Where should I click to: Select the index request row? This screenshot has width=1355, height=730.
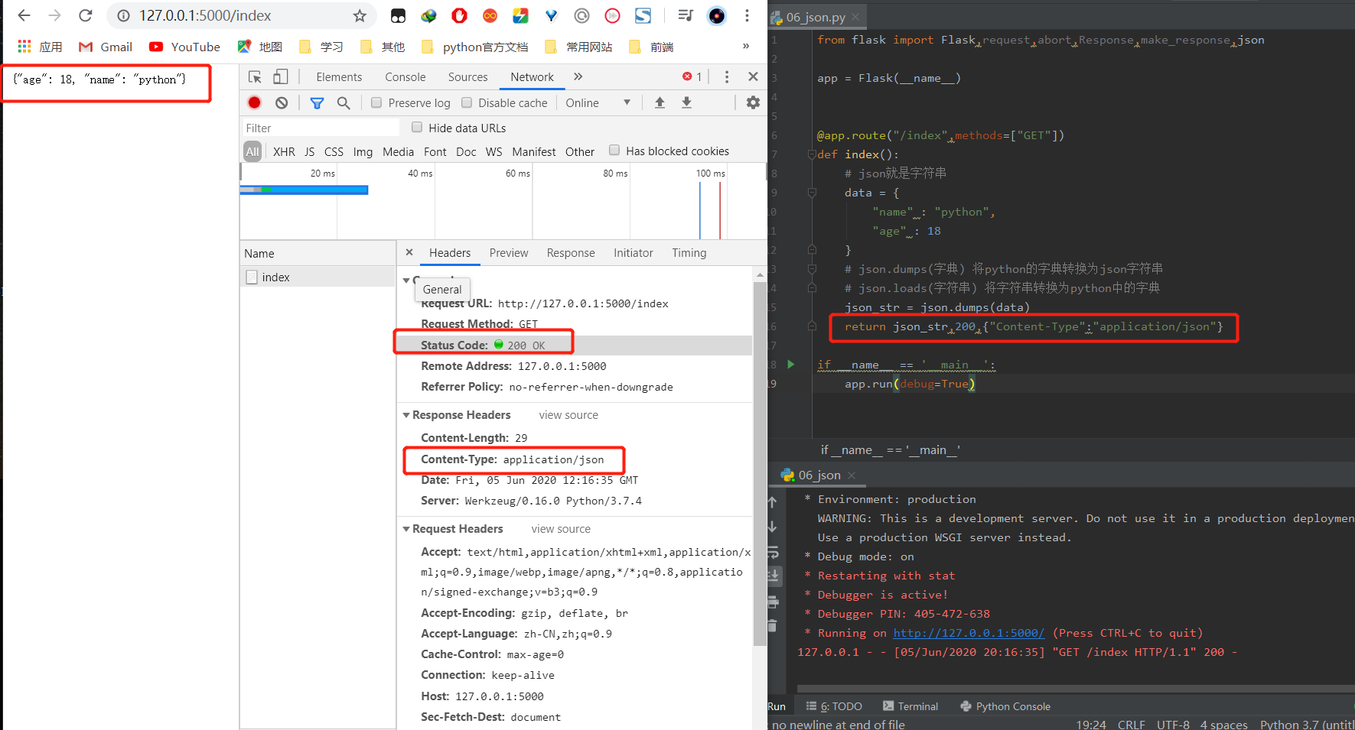318,277
